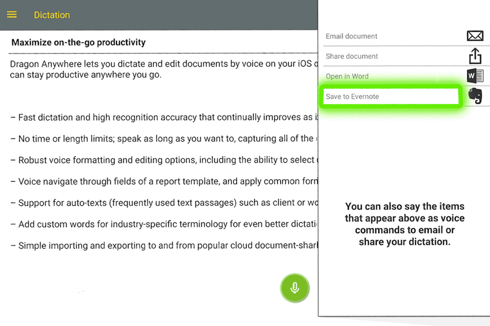
Task: Click the voice commands hint text
Action: point(405,224)
